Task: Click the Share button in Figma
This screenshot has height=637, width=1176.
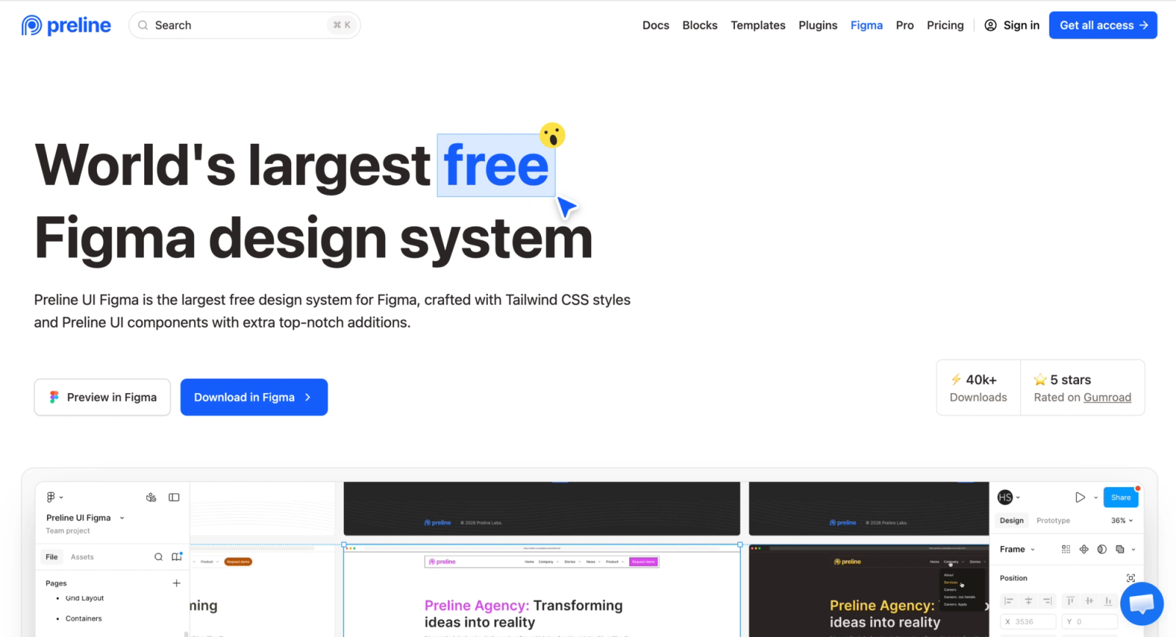Action: pos(1121,497)
